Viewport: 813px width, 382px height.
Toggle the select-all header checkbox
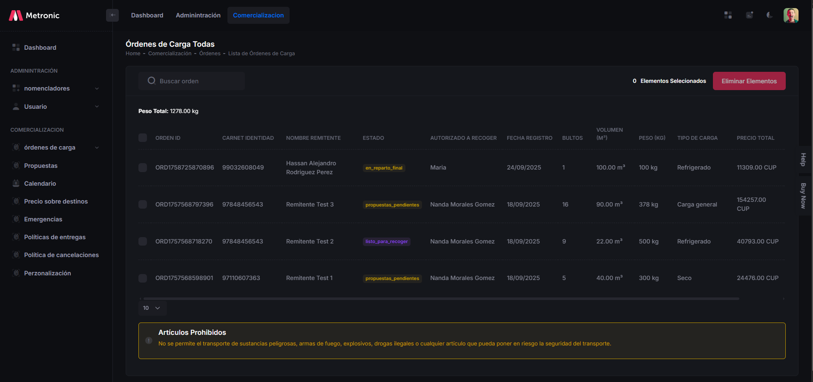click(143, 138)
